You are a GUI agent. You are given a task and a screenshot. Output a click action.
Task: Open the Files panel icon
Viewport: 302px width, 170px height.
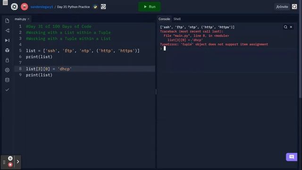pos(8,21)
